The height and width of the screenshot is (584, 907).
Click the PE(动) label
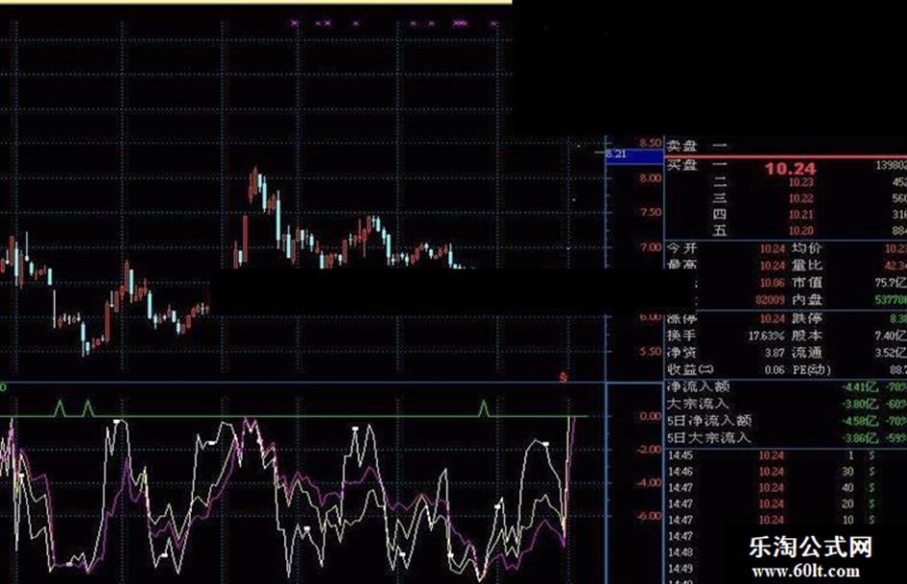tap(811, 369)
